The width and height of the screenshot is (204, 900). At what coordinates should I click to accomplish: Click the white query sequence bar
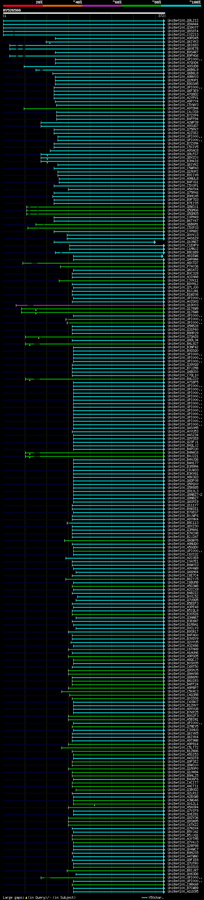[84, 13]
